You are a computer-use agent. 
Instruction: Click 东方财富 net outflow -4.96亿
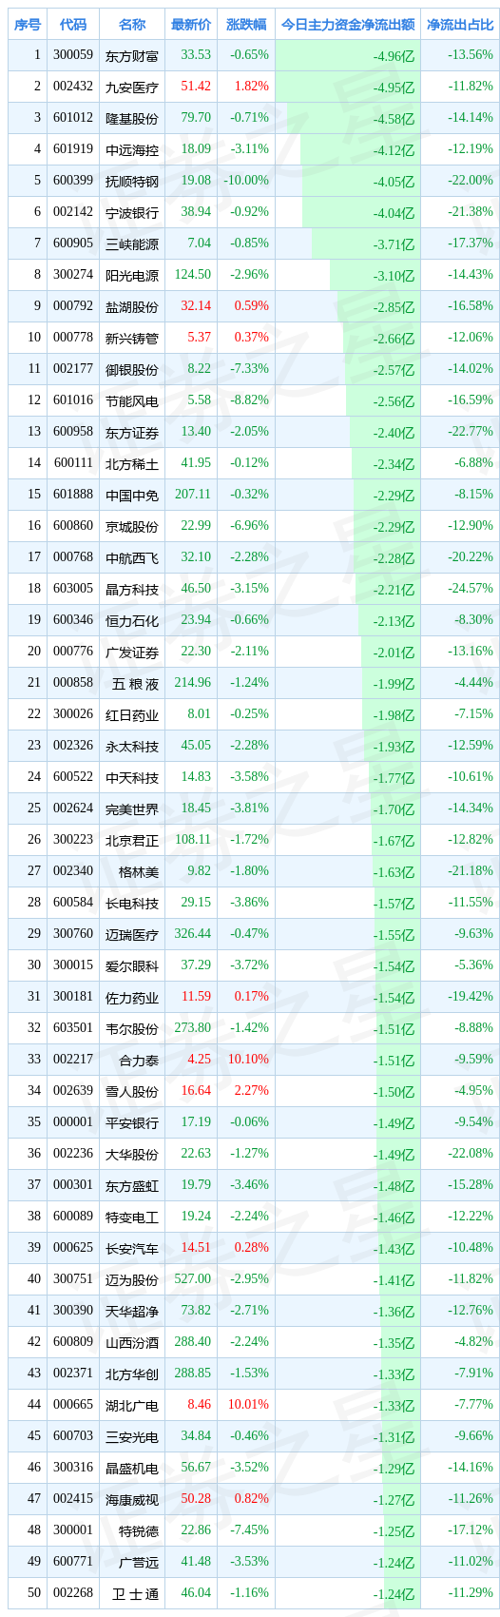click(394, 56)
